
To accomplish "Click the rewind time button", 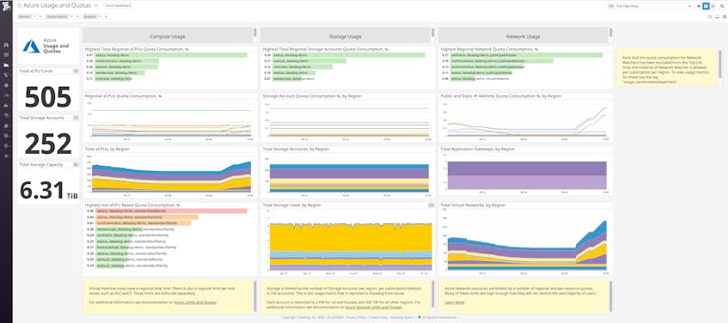I will (700, 6).
